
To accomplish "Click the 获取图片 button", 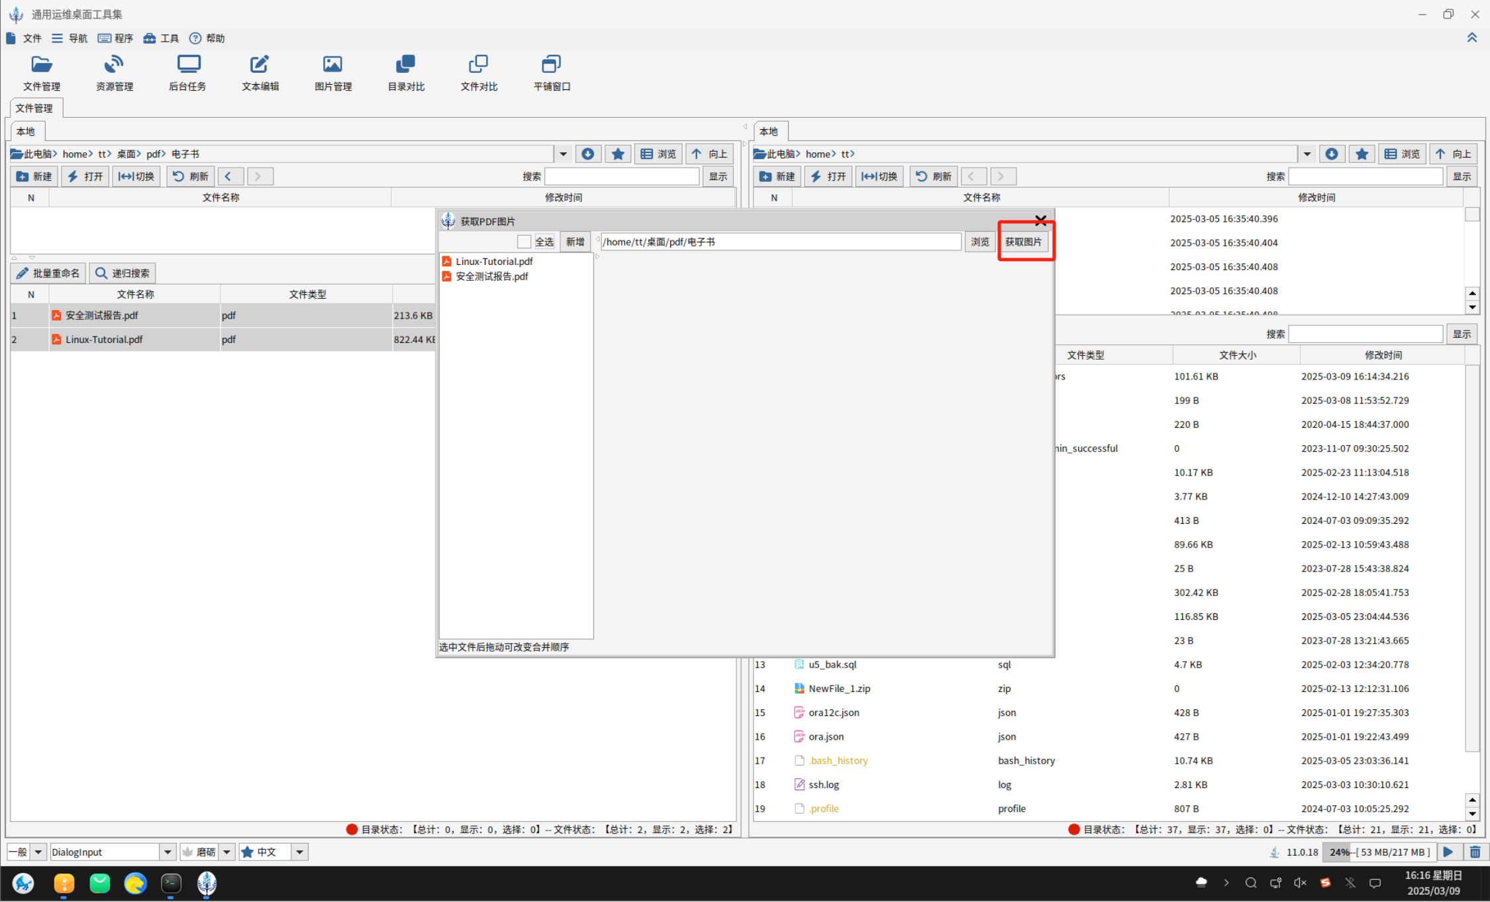I will (1023, 242).
